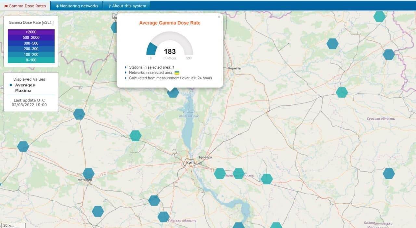Click the >2000 legend color swatch
The image size is (416, 228).
pos(31,32)
